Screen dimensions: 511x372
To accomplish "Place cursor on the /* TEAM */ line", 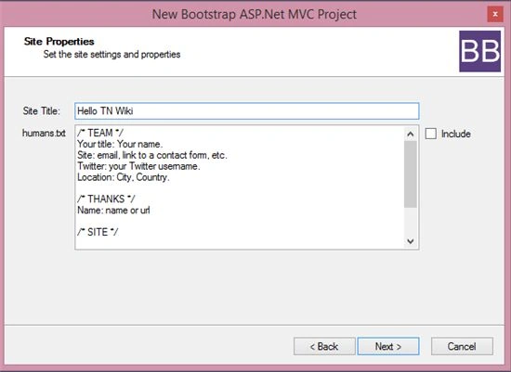I will tap(100, 133).
